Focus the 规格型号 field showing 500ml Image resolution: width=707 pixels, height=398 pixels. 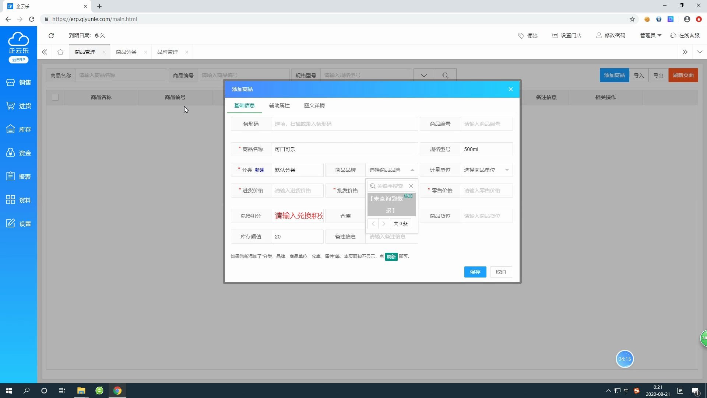[486, 149]
